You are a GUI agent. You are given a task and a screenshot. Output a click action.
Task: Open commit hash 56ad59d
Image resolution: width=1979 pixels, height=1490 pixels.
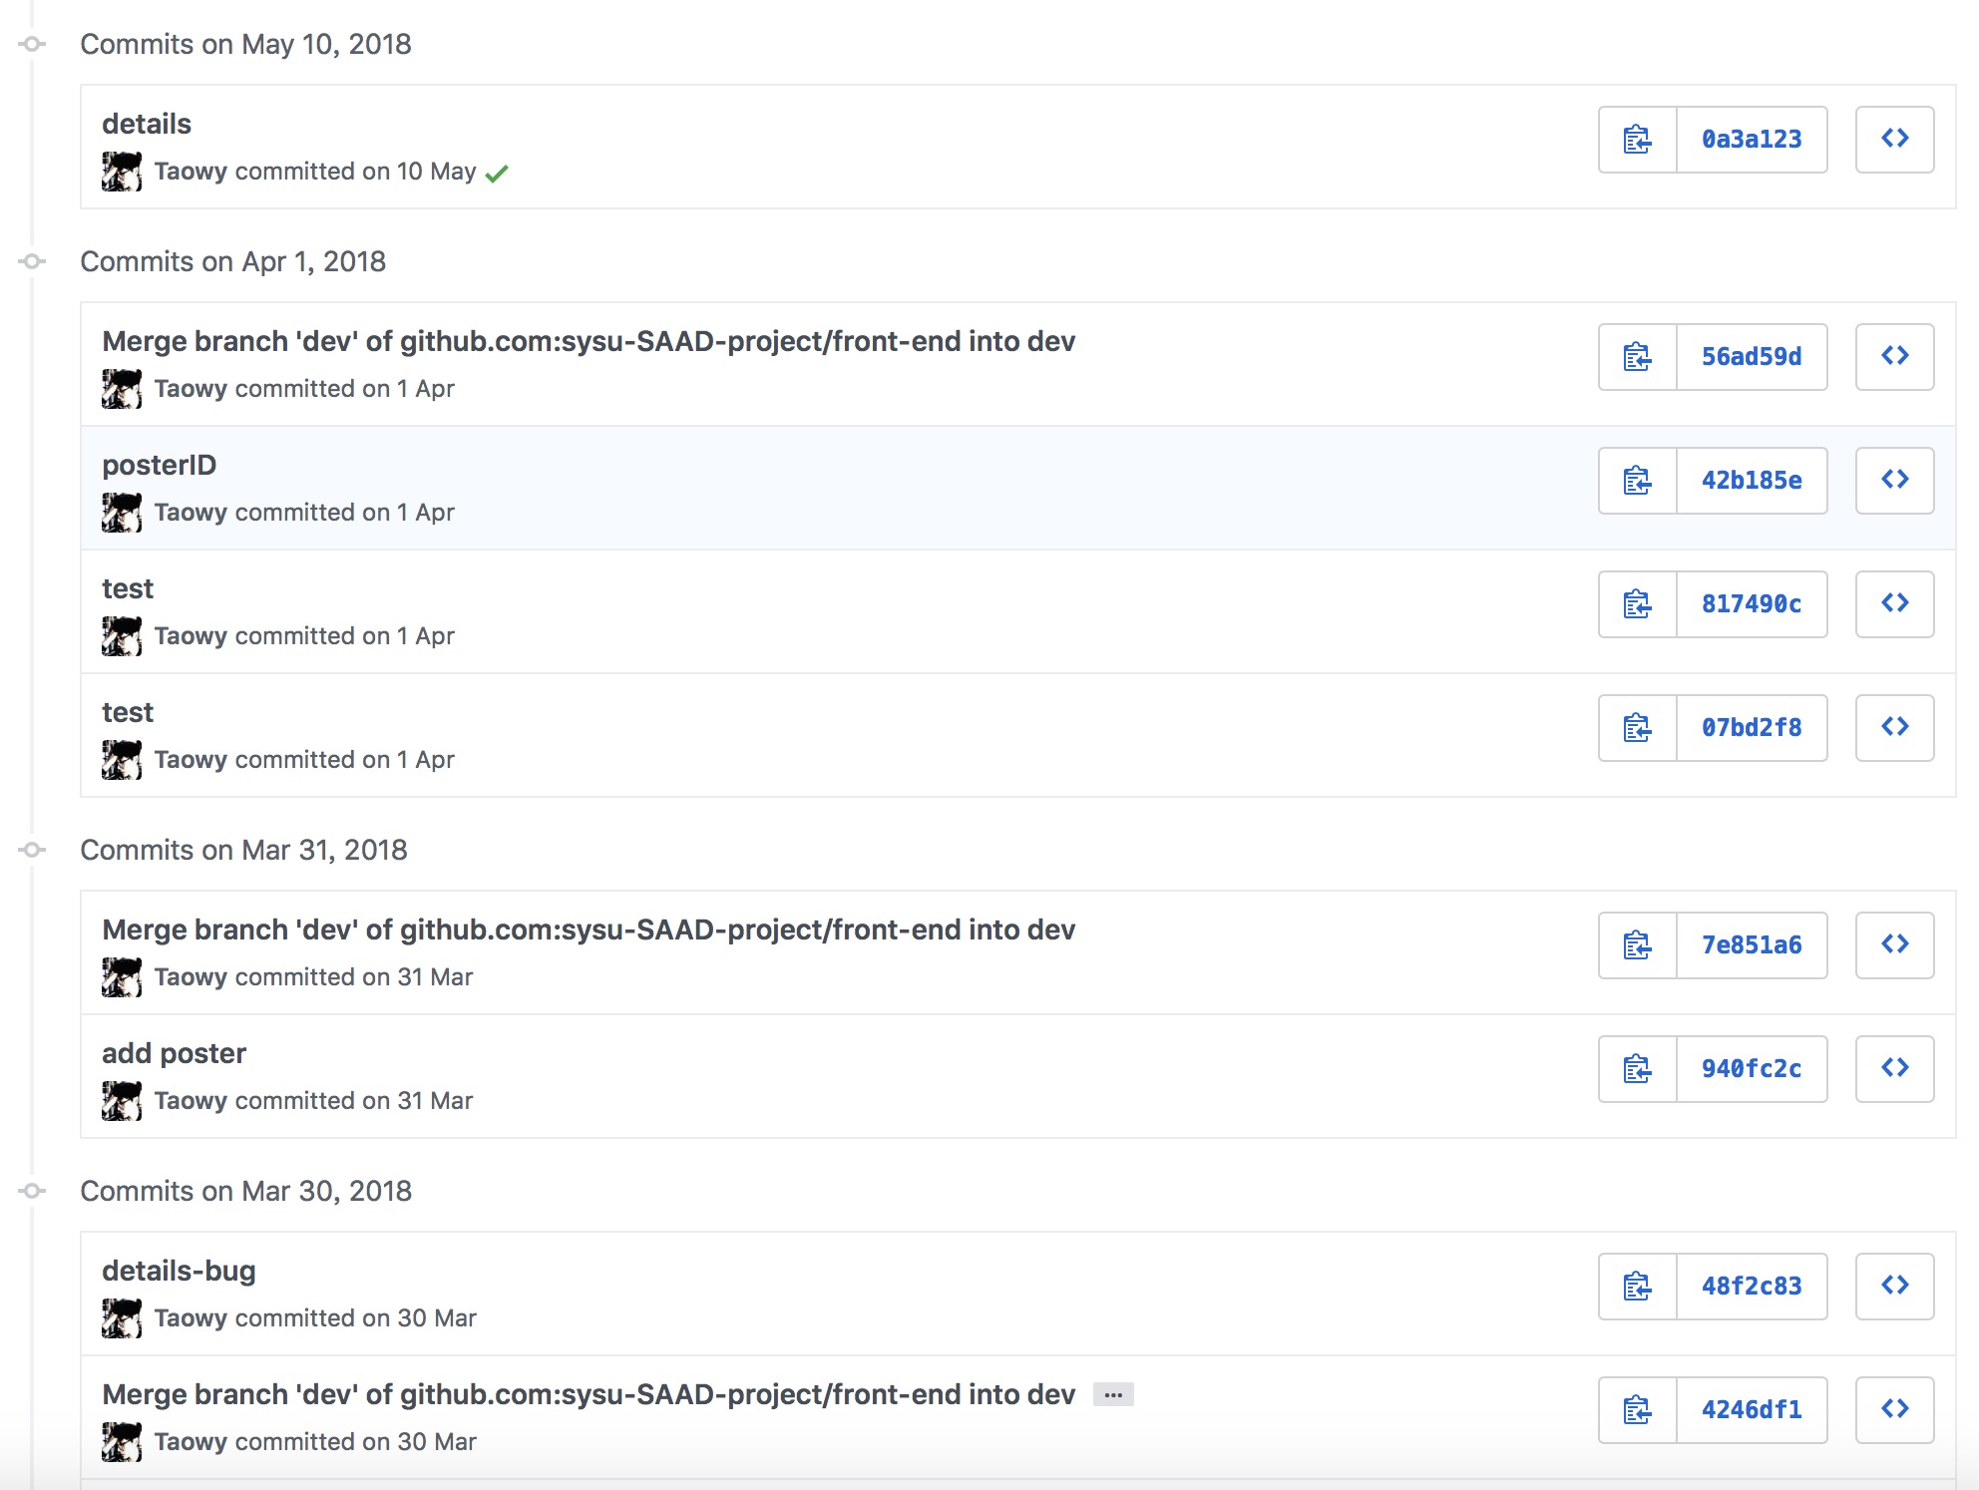coord(1752,357)
